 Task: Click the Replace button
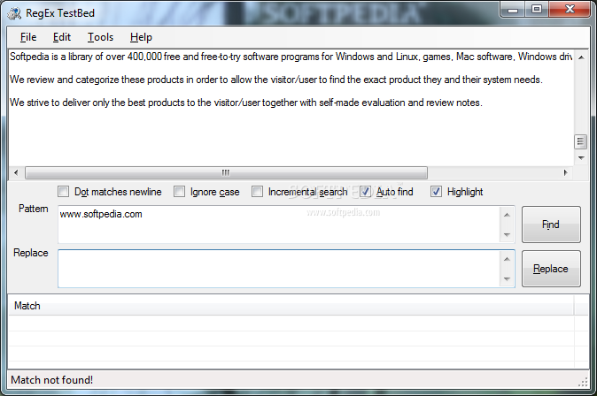(551, 269)
